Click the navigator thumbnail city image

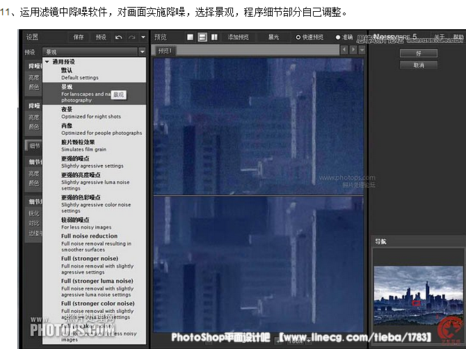click(419, 295)
